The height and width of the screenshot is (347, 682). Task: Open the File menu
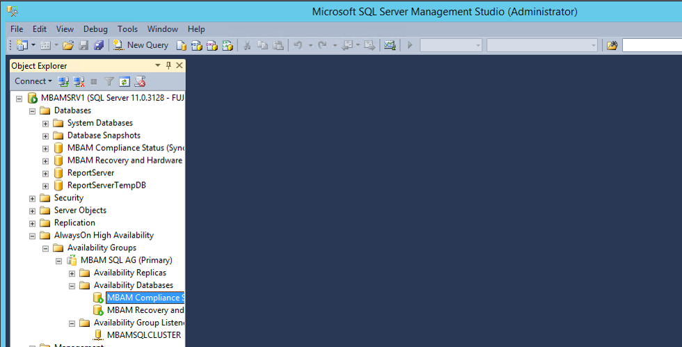pyautogui.click(x=17, y=29)
